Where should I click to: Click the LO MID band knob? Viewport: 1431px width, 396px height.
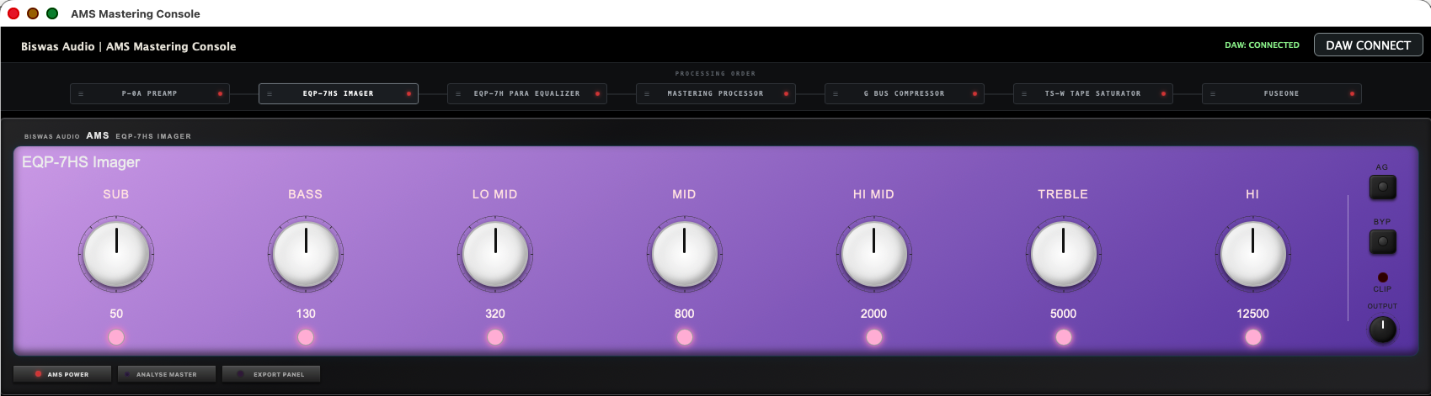point(495,253)
